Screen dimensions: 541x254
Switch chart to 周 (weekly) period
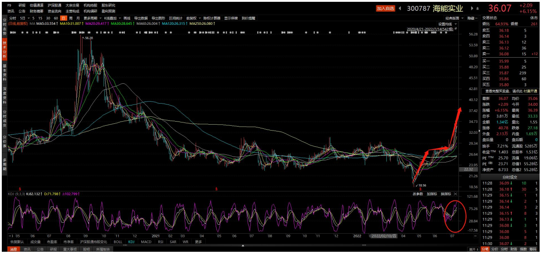pyautogui.click(x=71, y=18)
